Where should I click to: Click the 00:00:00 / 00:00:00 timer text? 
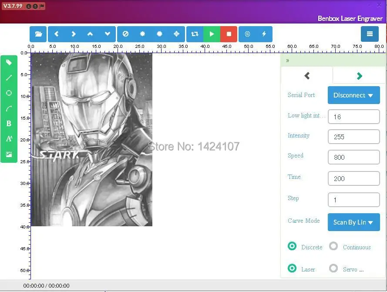click(46, 286)
